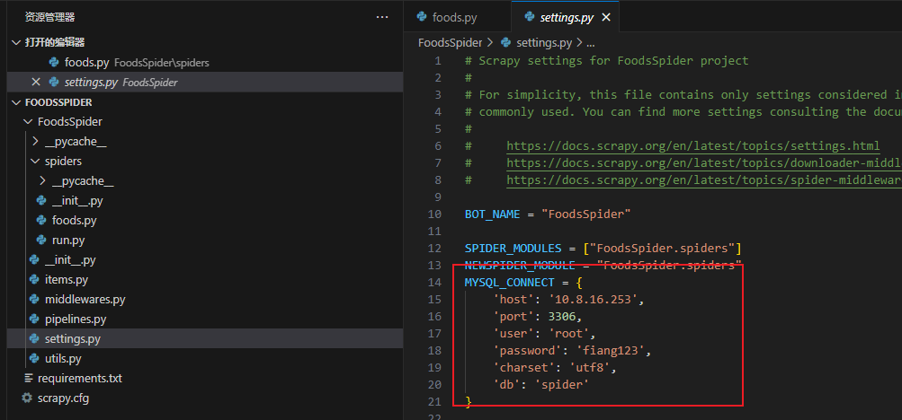Viewport: 902px width, 420px height.
Task: Click settings.py in the breadcrumb path
Action: point(544,42)
